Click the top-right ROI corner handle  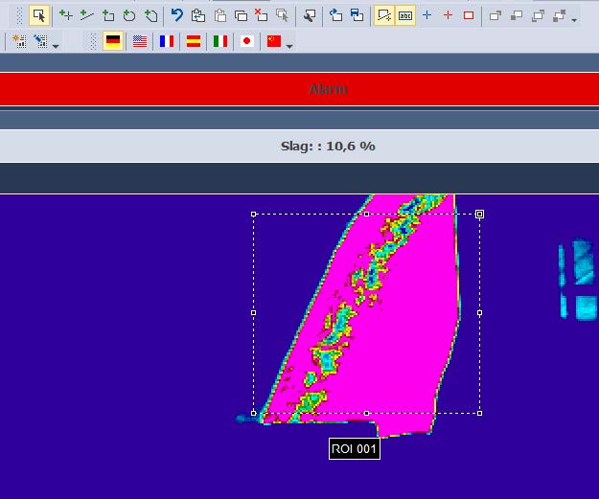[479, 214]
